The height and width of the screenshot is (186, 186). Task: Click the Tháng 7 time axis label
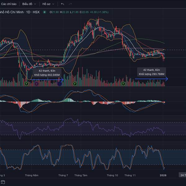click(63, 175)
